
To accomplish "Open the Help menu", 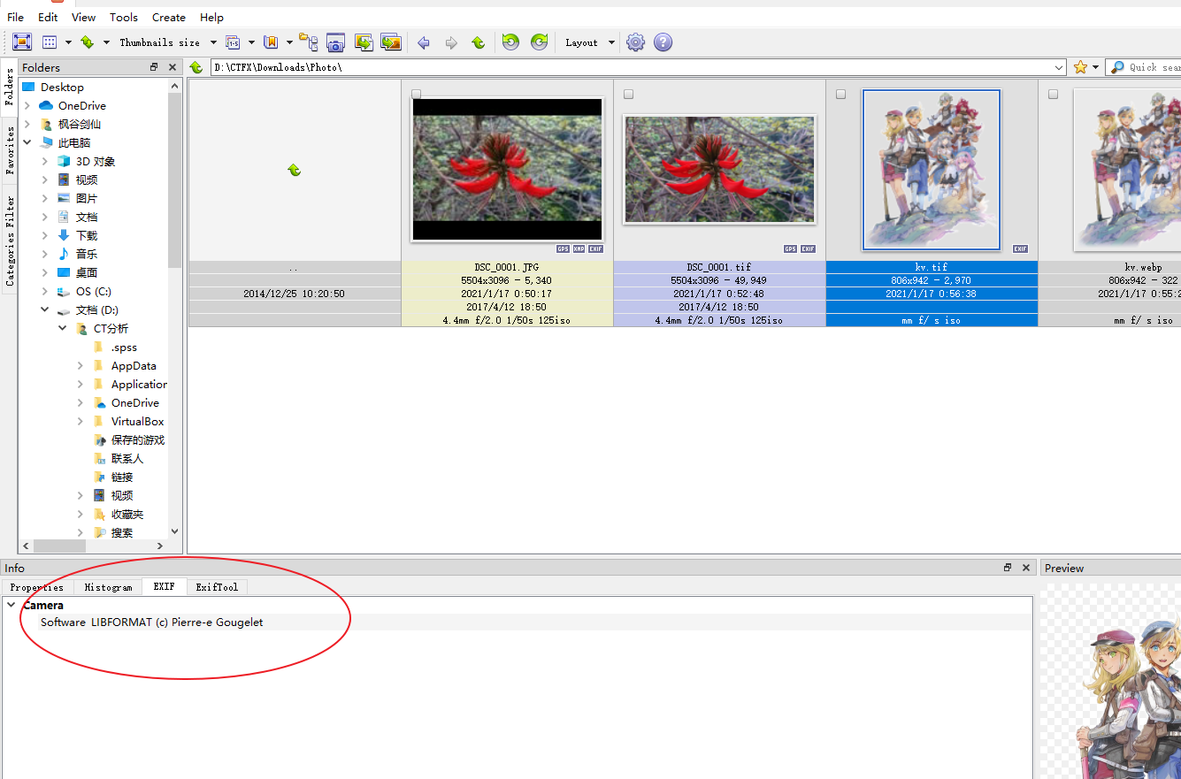I will pyautogui.click(x=211, y=17).
